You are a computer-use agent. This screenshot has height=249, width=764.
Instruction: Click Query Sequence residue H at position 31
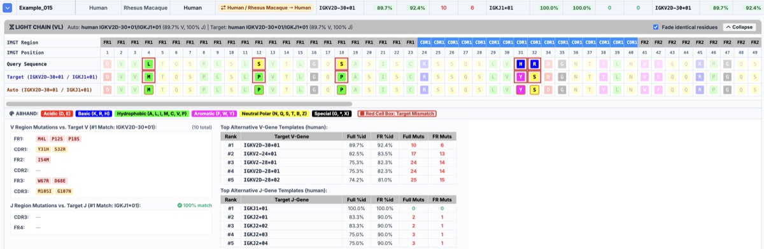pos(521,64)
